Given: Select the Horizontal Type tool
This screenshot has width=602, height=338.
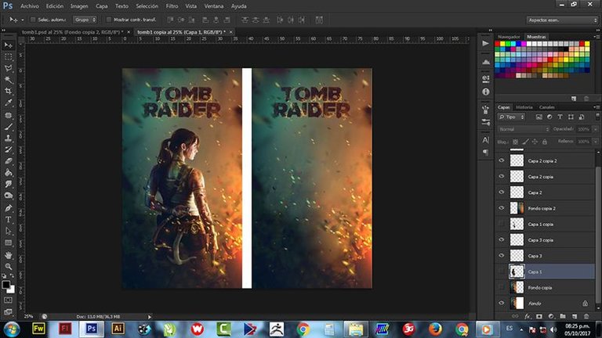Looking at the screenshot, I should coord(8,220).
